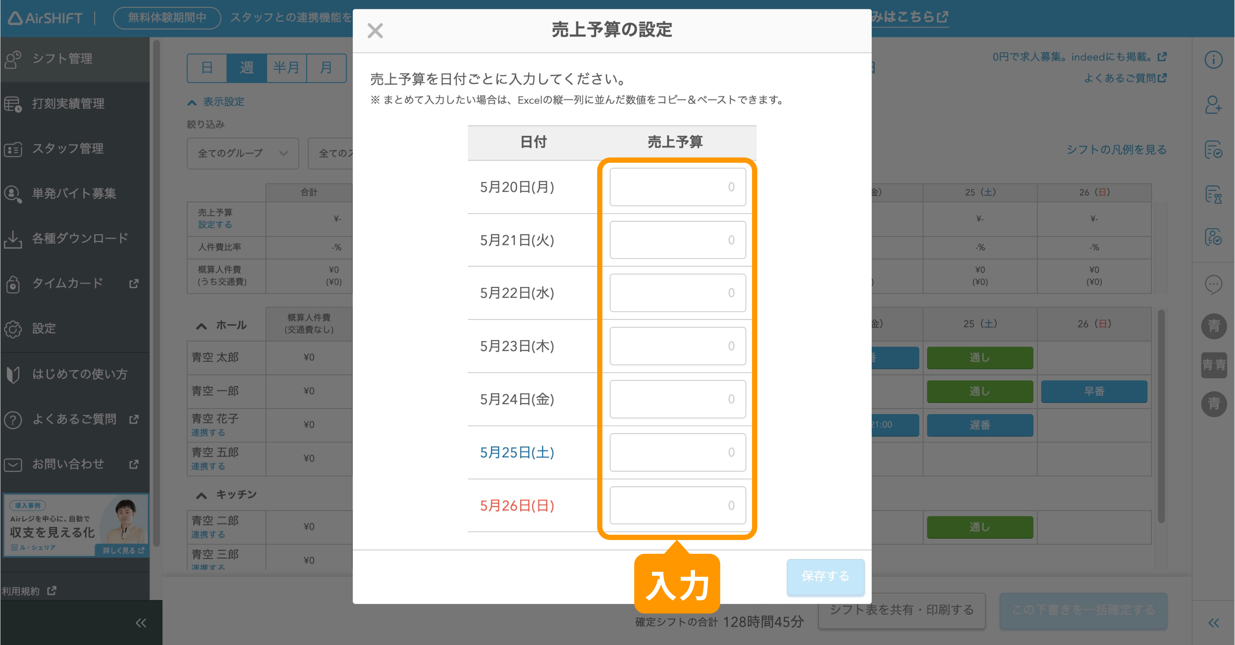Open the chat bubble icon in right panel

[x=1213, y=285]
